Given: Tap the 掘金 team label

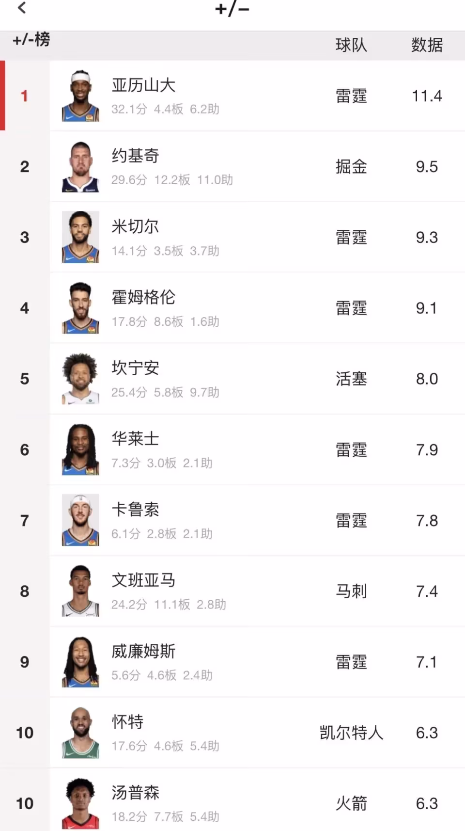Looking at the screenshot, I should click(x=351, y=167).
